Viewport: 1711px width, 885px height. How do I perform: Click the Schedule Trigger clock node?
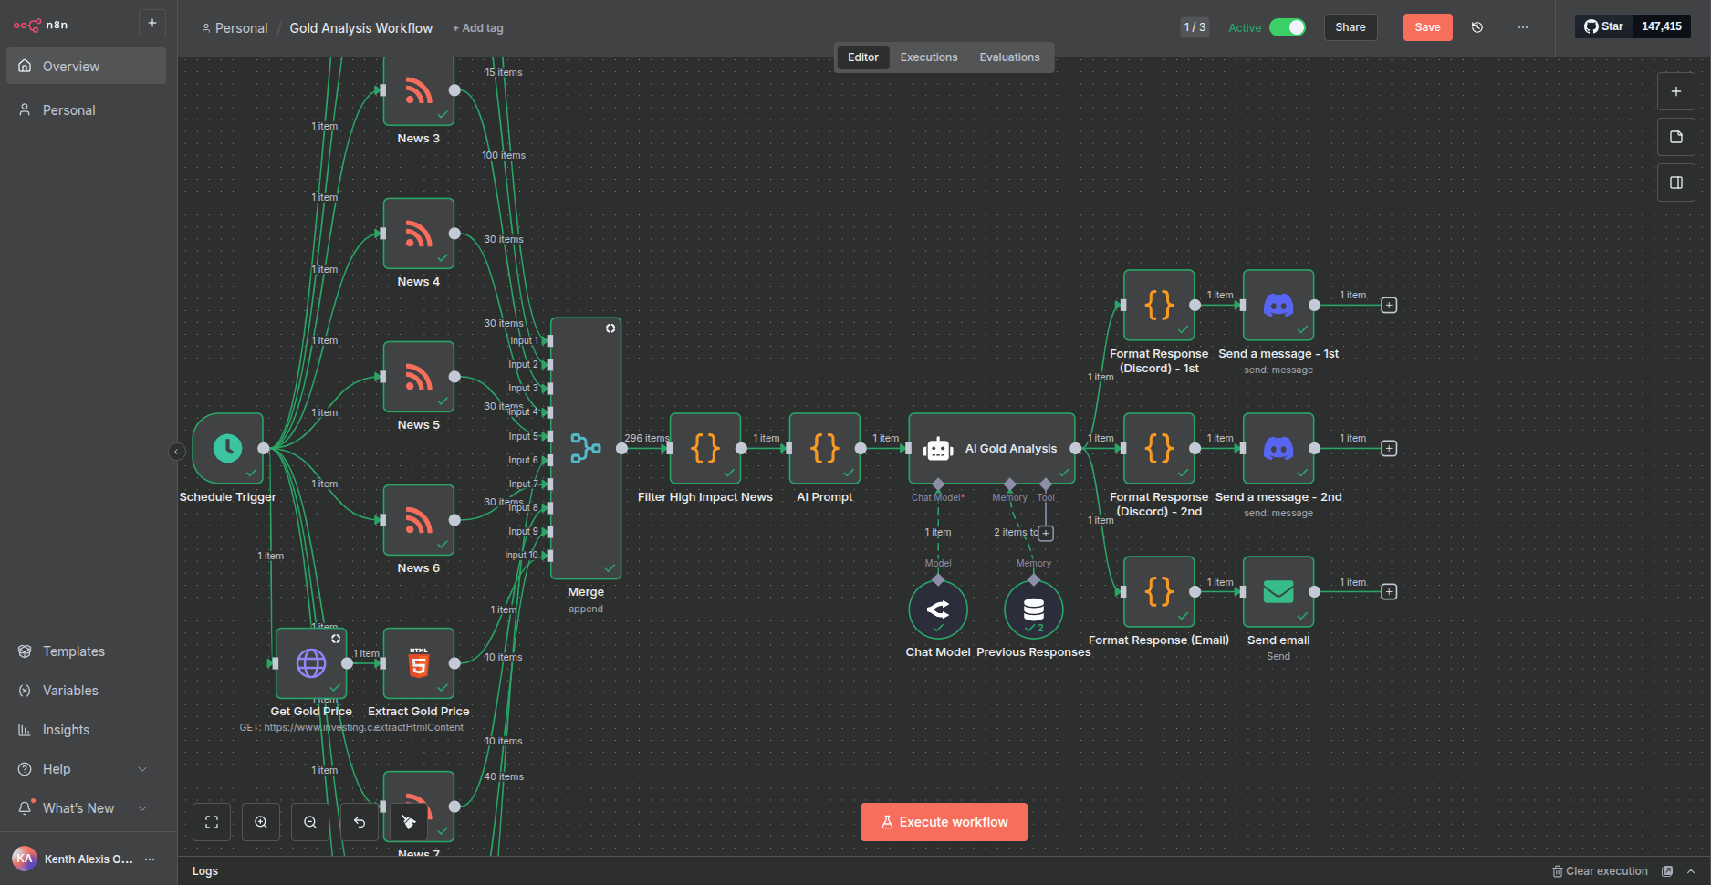click(x=227, y=448)
